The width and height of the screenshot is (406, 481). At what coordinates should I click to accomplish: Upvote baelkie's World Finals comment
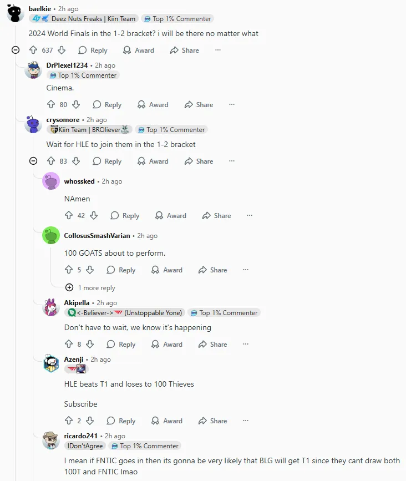tap(33, 50)
